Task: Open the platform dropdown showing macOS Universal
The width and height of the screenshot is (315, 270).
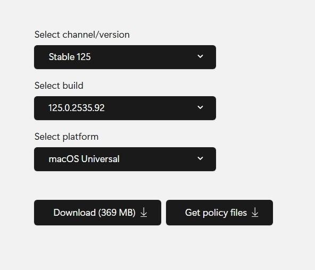Action: coord(125,159)
